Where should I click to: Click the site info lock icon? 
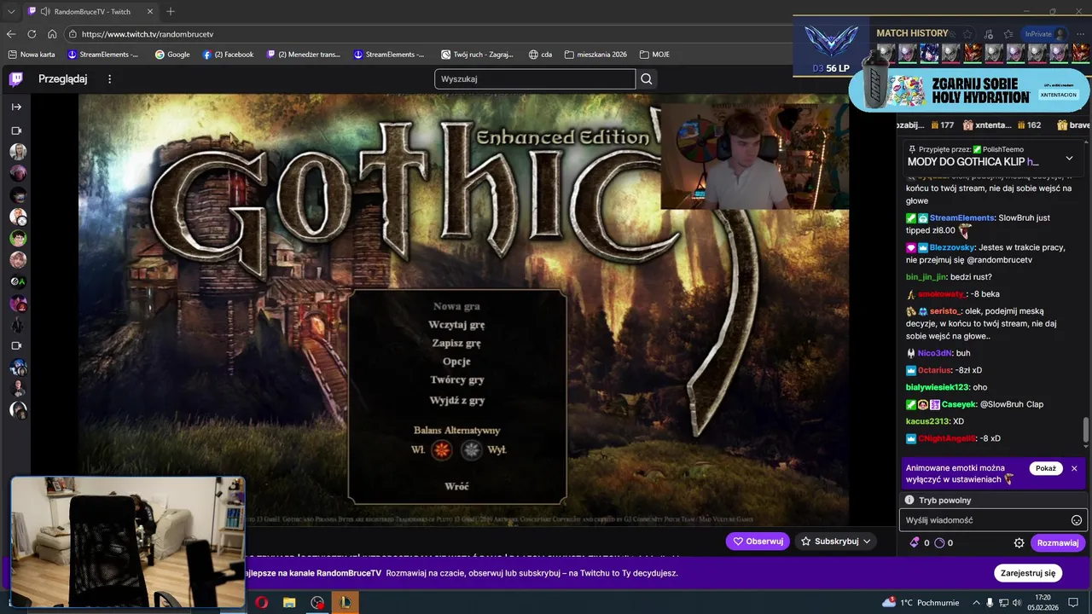tap(72, 34)
